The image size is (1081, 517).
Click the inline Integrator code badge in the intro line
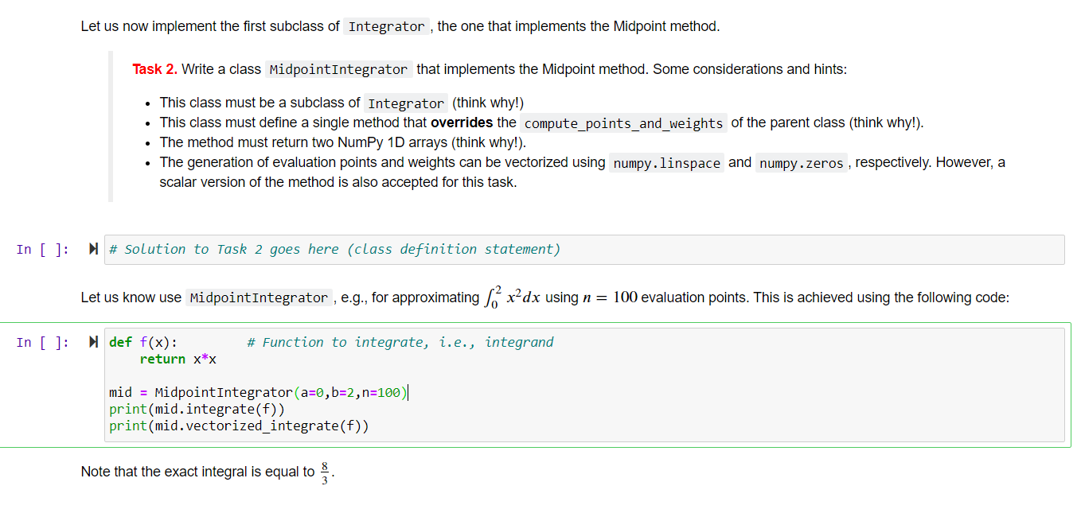click(x=386, y=26)
